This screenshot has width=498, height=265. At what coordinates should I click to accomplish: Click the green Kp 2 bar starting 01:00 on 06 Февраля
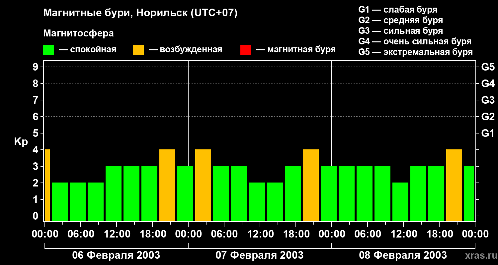[60, 202]
